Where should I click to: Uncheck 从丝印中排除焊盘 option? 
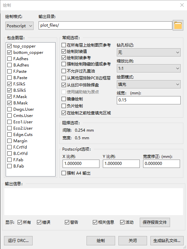tap(64, 85)
